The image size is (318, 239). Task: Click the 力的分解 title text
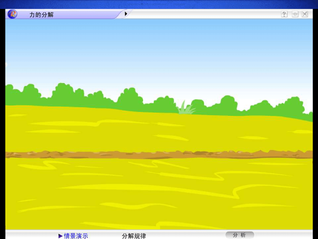41,14
